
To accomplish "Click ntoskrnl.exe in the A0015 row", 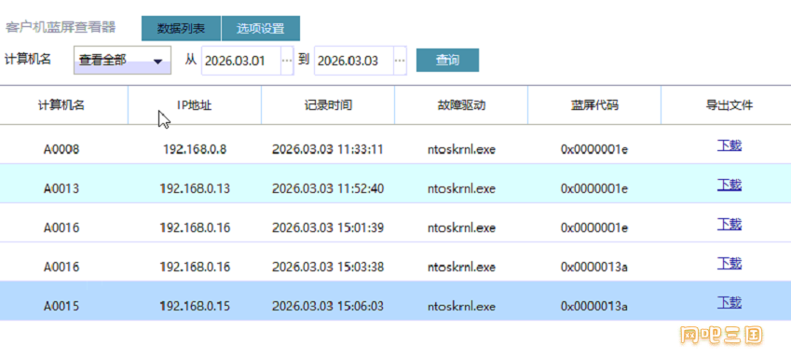I will point(461,307).
